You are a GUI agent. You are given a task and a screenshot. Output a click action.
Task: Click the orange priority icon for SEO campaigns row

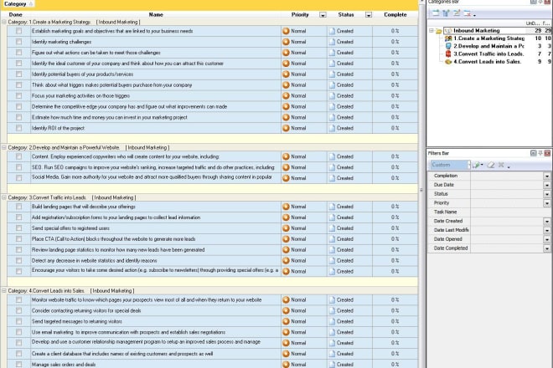click(x=286, y=167)
